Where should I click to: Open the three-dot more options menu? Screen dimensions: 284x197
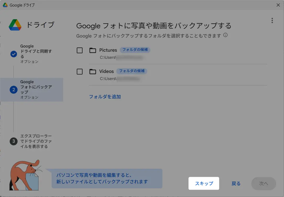pyautogui.click(x=272, y=20)
